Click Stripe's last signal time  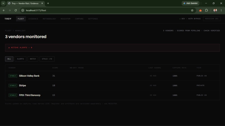pos(153,85)
